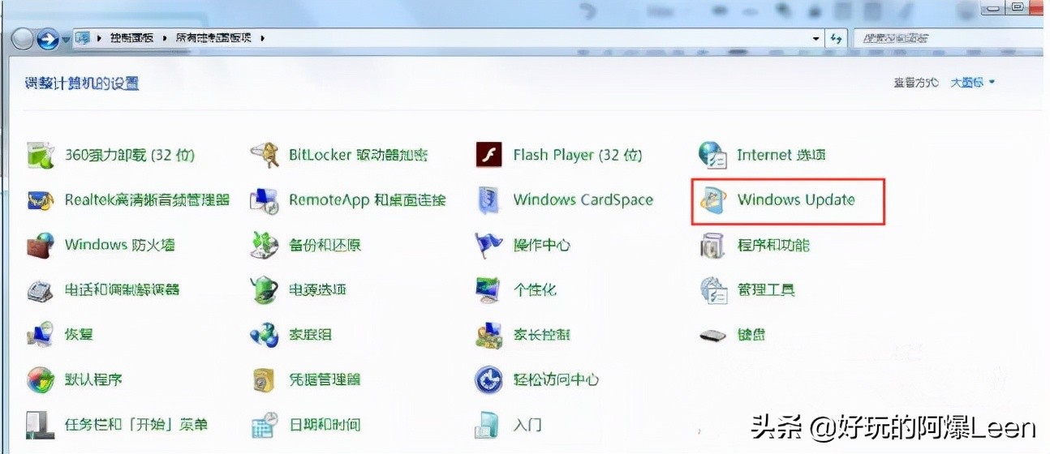
Task: Open 轻松访问中心 icon
Action: 488,379
